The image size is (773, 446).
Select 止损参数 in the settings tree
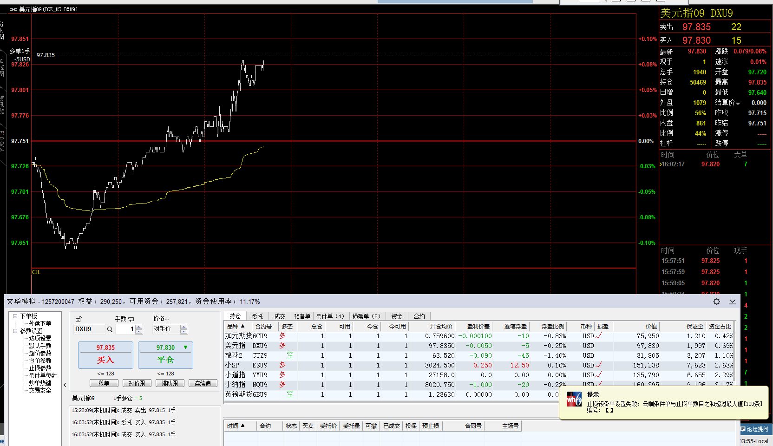40,368
